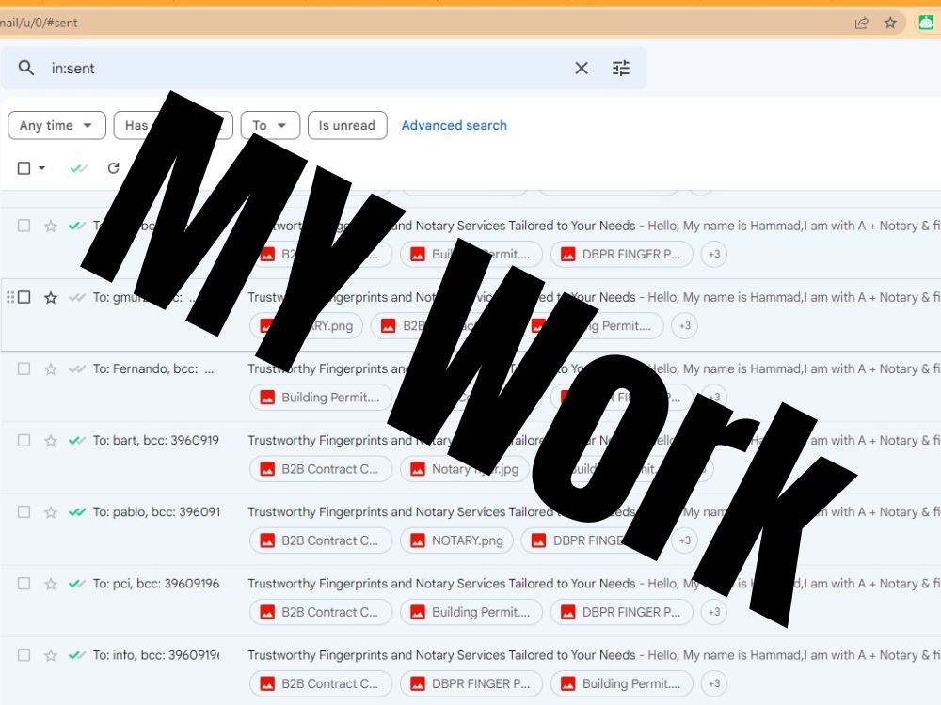
Task: Open B2B Contract attachment in pablo email
Action: point(321,540)
